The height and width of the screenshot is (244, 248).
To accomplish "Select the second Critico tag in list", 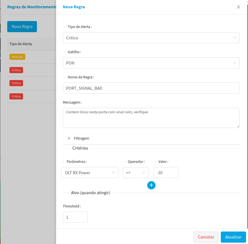I will [16, 83].
